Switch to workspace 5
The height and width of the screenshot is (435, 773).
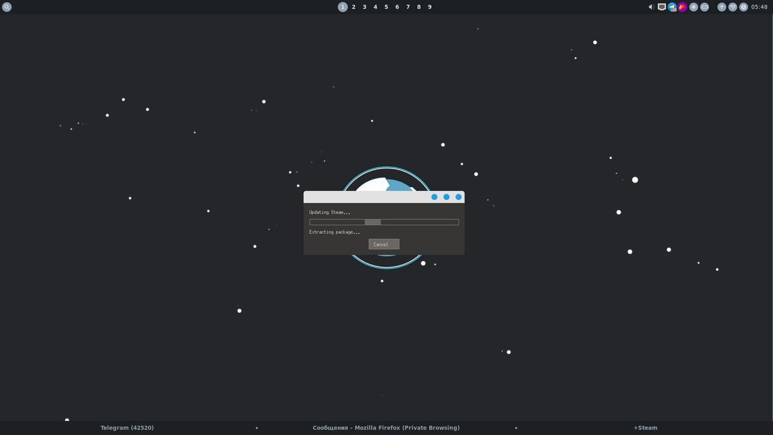[386, 7]
